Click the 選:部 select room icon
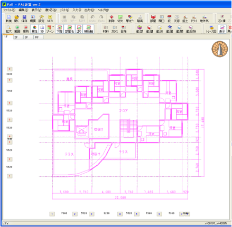Viewport: 232px width, 227px height. 140,29
